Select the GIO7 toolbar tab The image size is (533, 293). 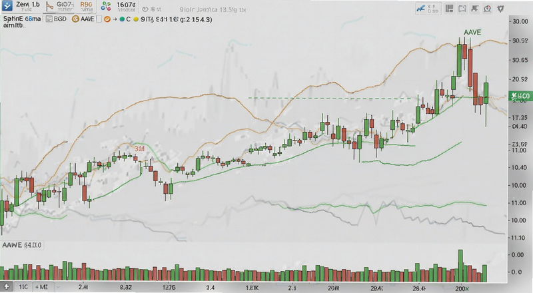tap(65, 6)
